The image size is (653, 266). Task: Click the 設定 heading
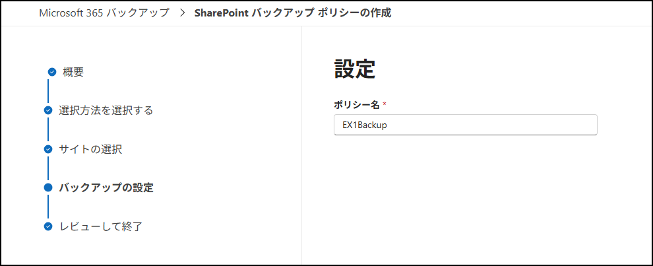pos(355,69)
